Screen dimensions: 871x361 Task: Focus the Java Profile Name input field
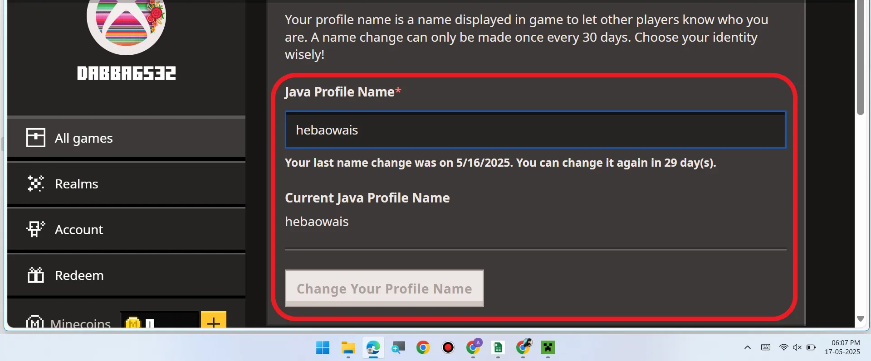(x=535, y=130)
